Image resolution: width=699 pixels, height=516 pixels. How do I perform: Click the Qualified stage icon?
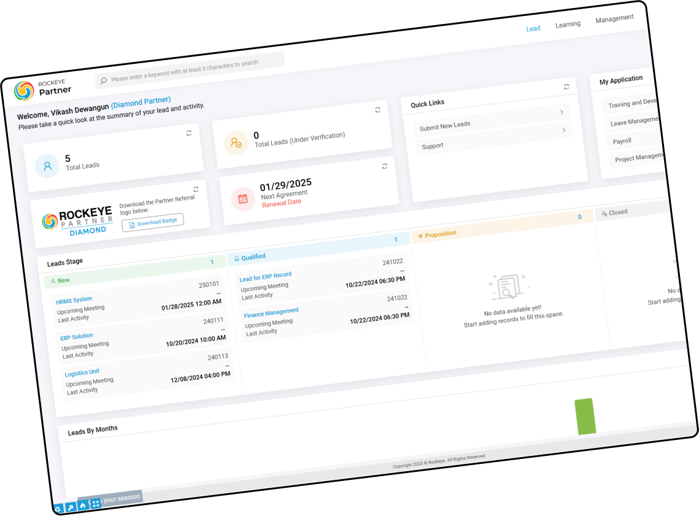(x=237, y=258)
